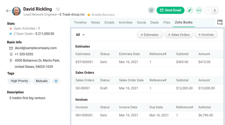Click the Sent status of INV-000001
Viewport: 225px width, 125px height.
(x=103, y=115)
